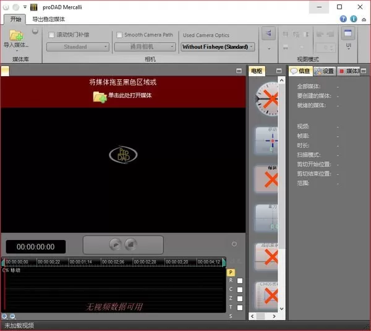Viewport: 371px width, 331px height.
Task: Click the zoom-in magnifier below the timeline
Action: point(4,316)
